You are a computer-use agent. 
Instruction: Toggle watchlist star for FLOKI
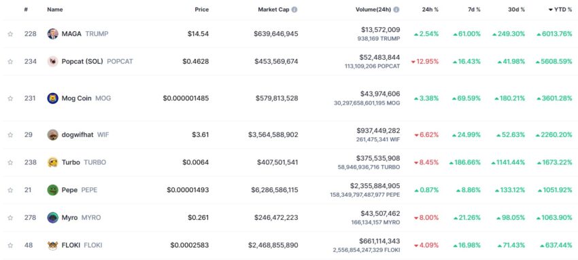10,245
